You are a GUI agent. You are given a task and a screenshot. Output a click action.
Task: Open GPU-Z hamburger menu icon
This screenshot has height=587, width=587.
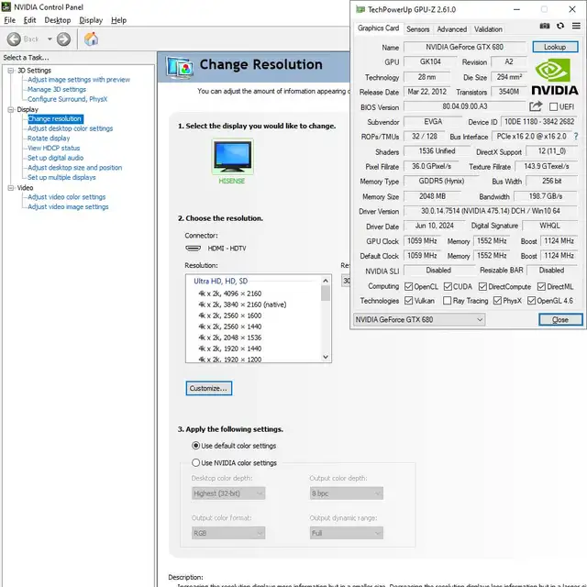tap(576, 26)
